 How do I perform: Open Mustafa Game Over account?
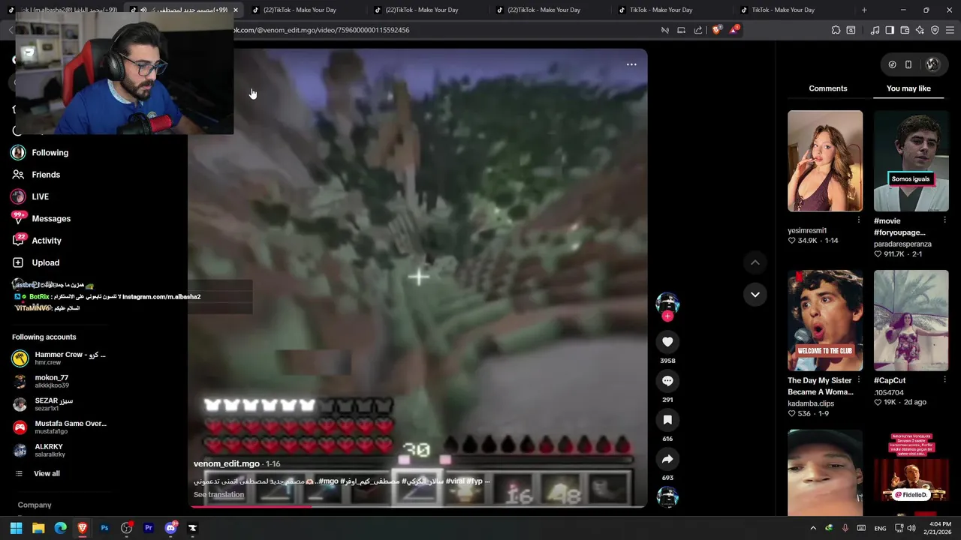[x=60, y=427]
